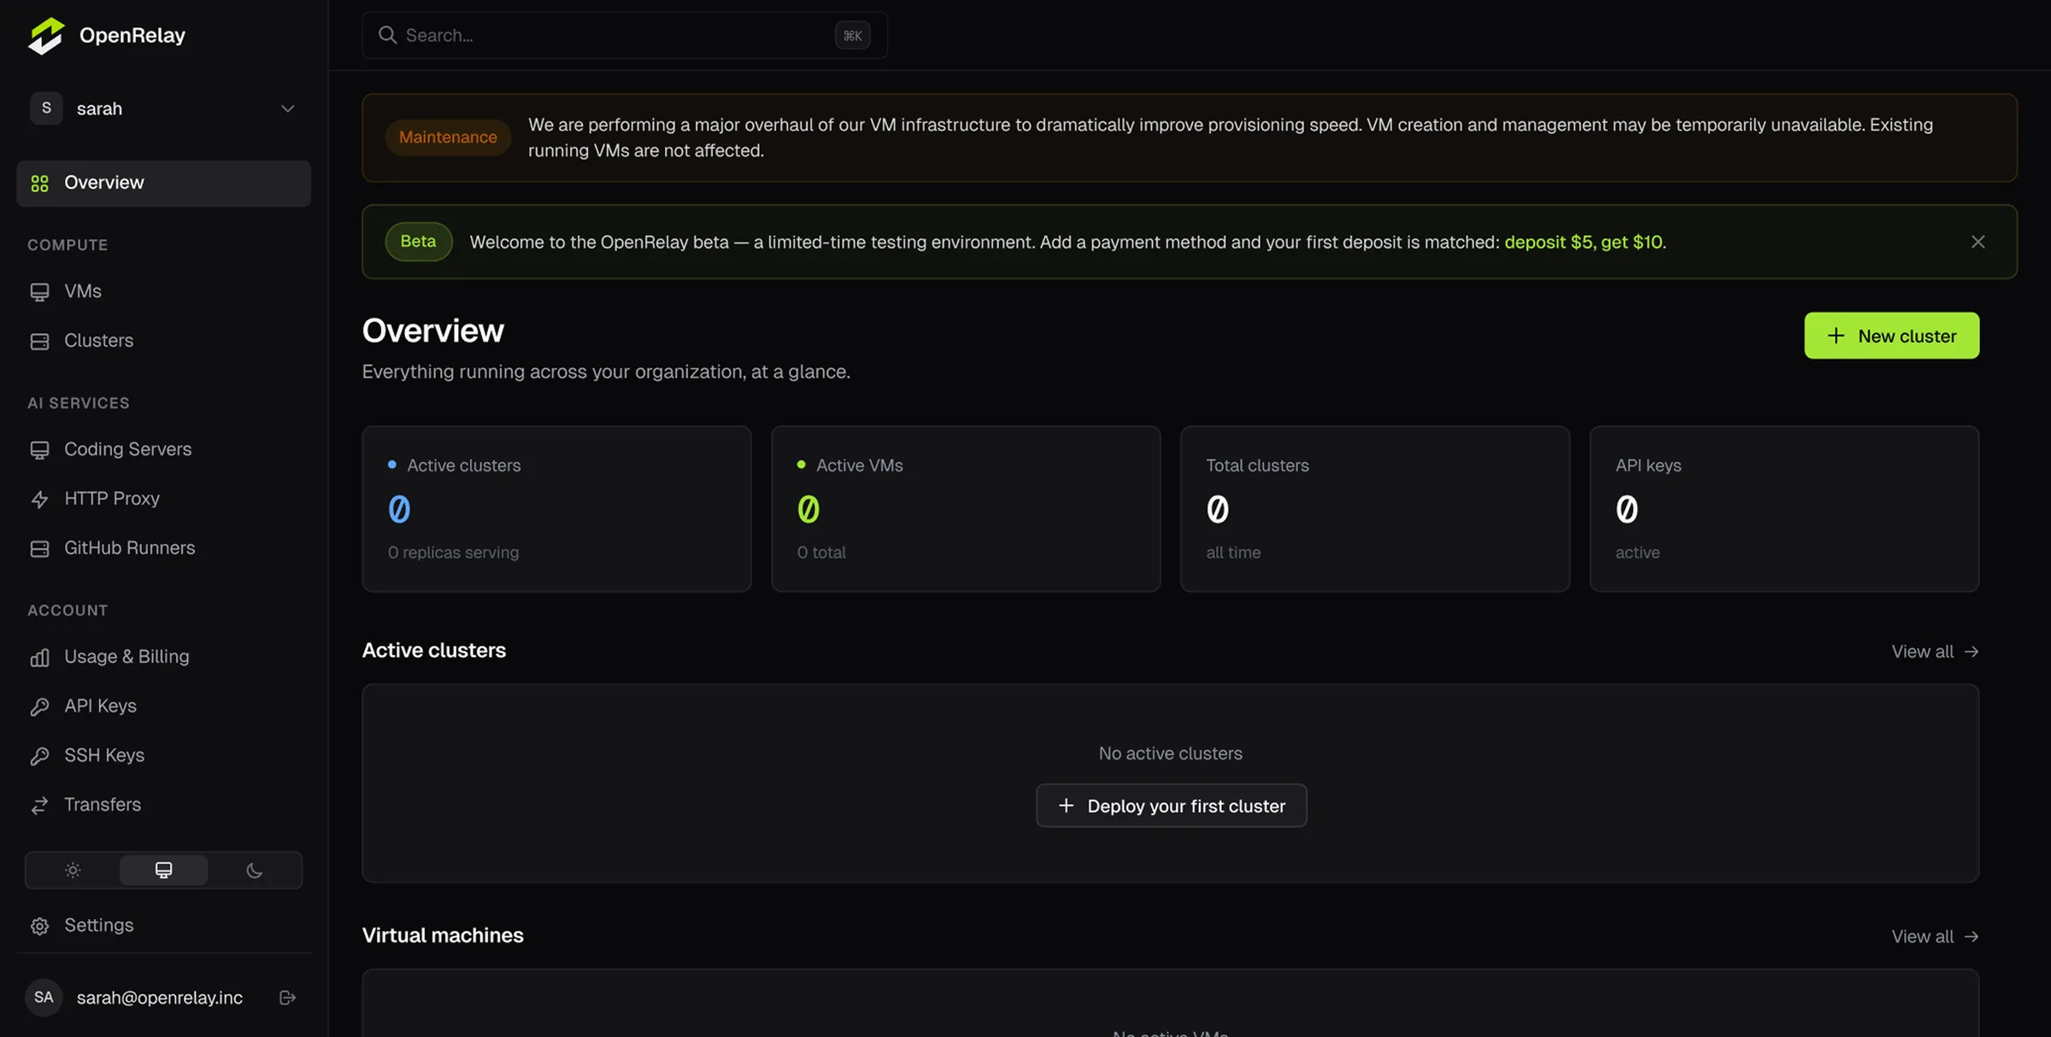Click the API keys stat card
This screenshot has width=2051, height=1037.
tap(1784, 509)
